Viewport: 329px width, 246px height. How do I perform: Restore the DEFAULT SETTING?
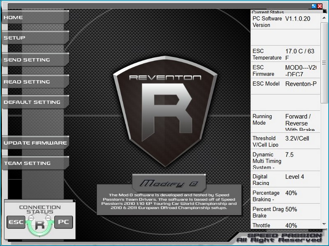[x=35, y=102]
